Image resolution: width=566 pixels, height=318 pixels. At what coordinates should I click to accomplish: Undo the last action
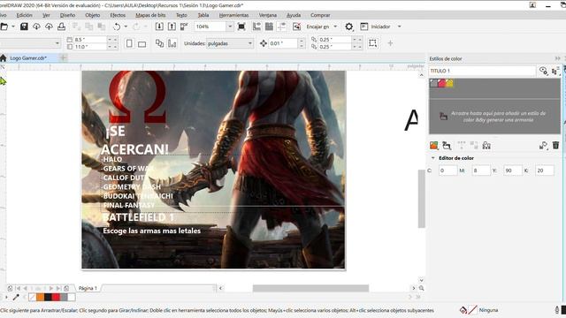coord(116,26)
